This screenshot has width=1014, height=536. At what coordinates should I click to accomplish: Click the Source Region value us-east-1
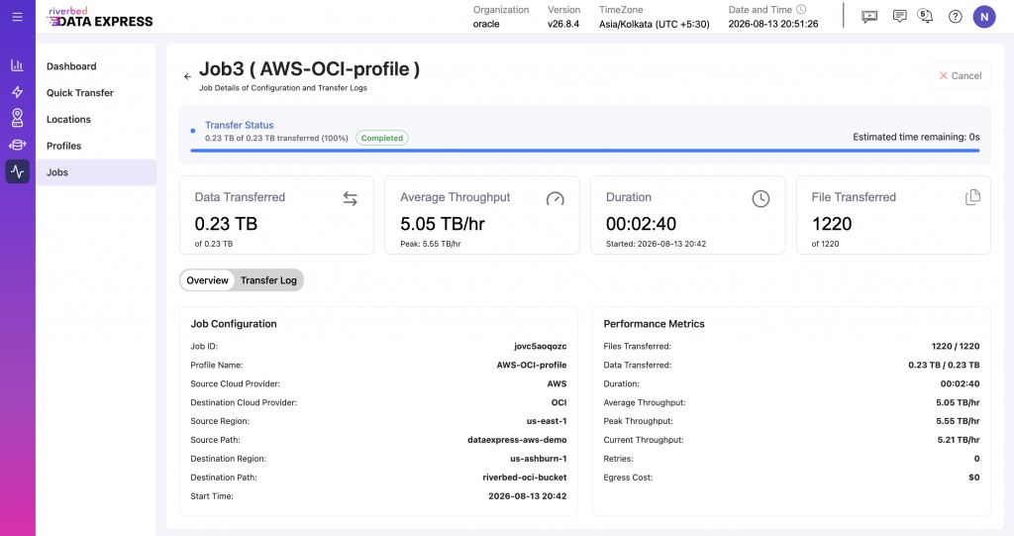(x=546, y=421)
